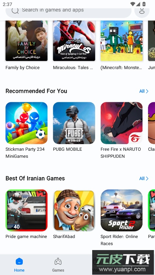Open the SharifAbad game icon
Viewport: 155px width, 275px height.
click(74, 210)
